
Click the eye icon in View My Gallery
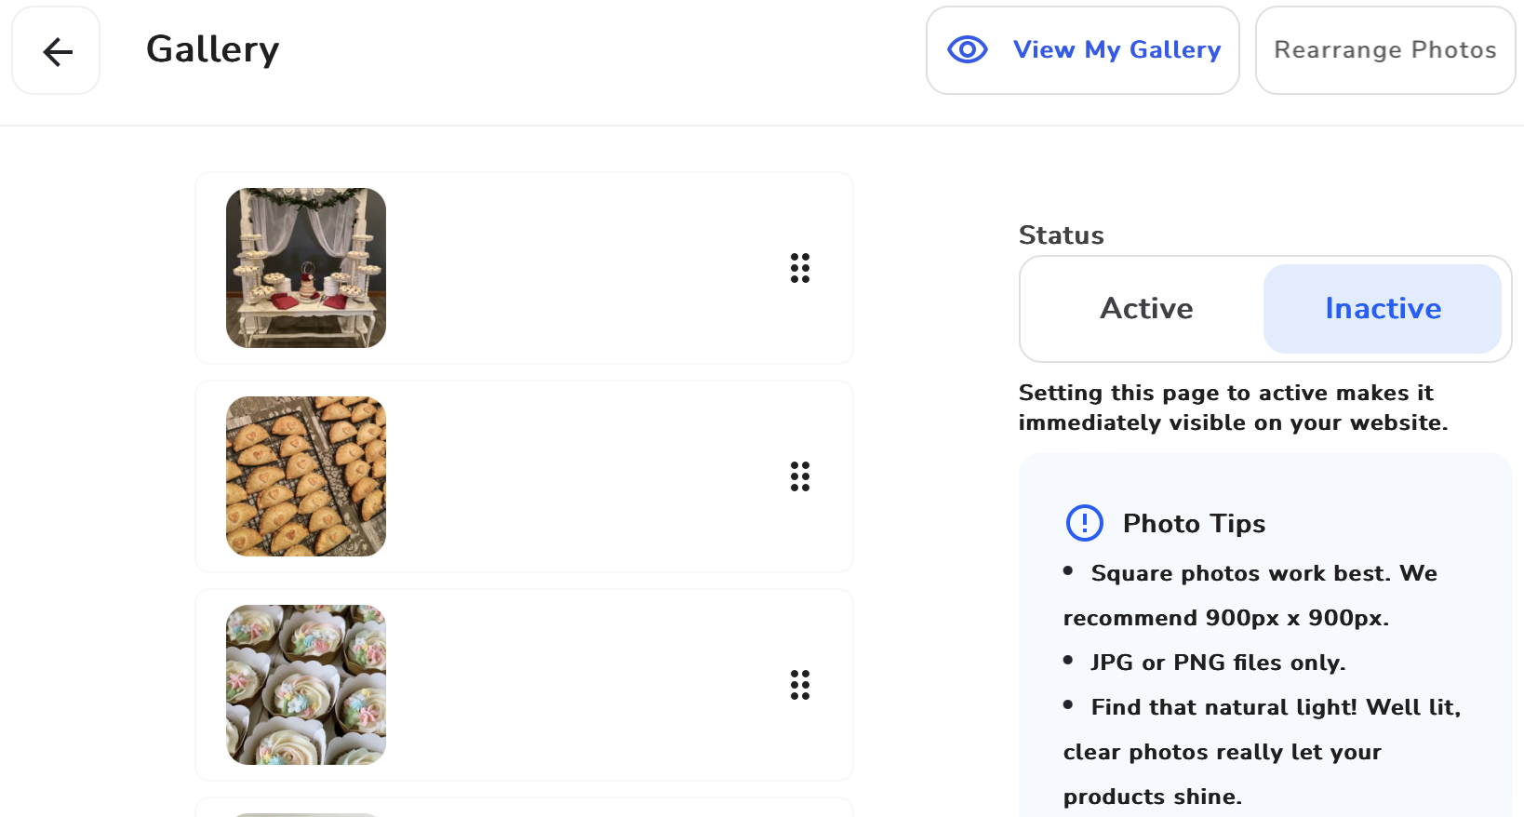coord(968,49)
